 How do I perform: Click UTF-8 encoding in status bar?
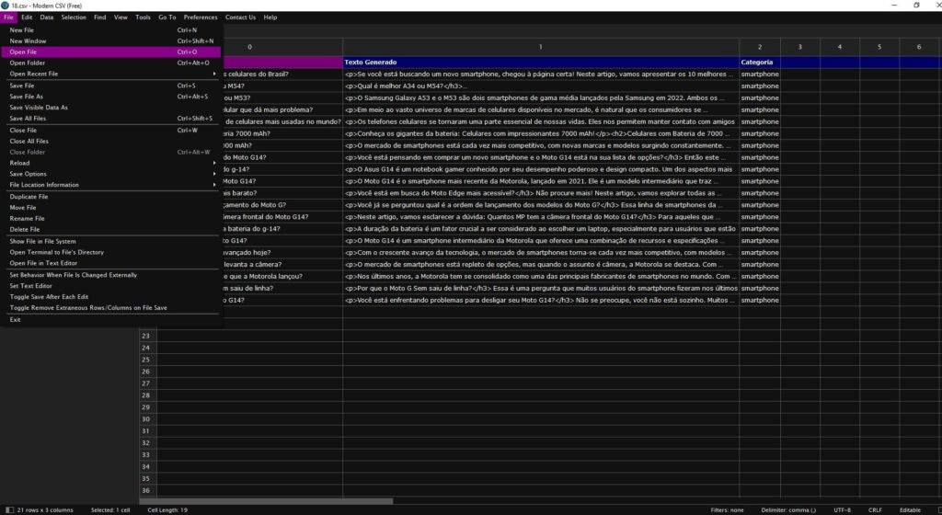pyautogui.click(x=842, y=510)
